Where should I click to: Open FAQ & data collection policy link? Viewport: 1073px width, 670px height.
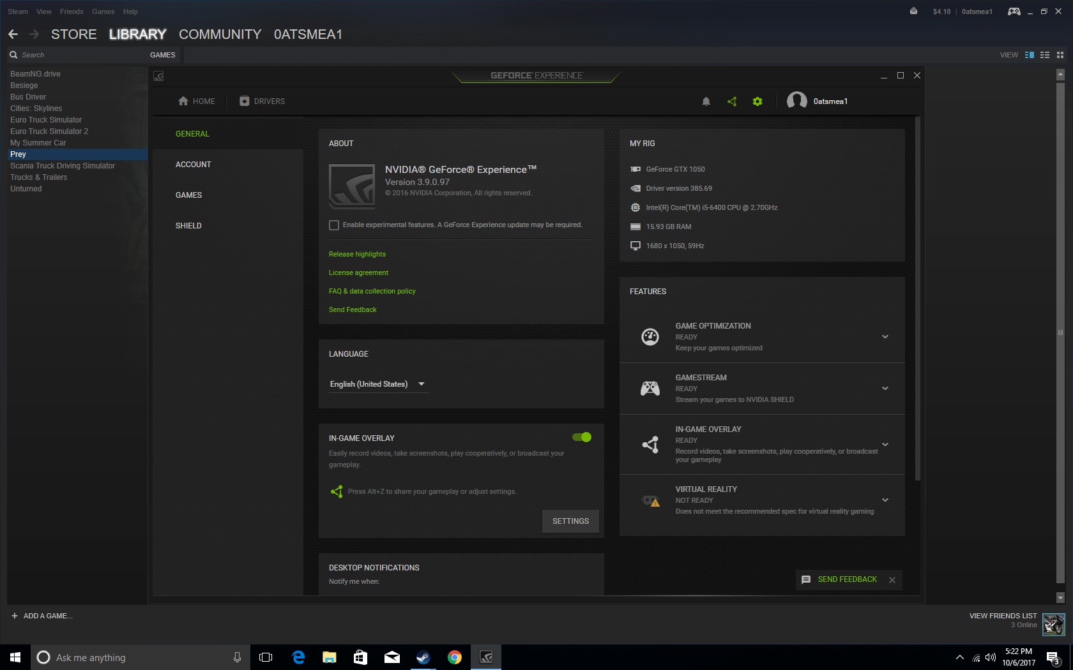coord(372,291)
